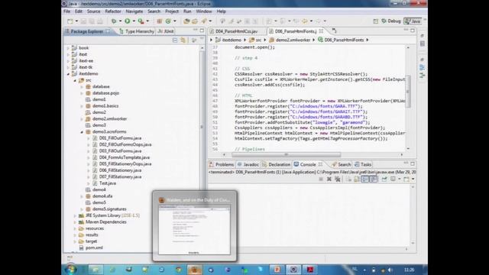Click Remove Launch icon in Console toolbar
This screenshot has width=489, height=275.
click(x=329, y=179)
